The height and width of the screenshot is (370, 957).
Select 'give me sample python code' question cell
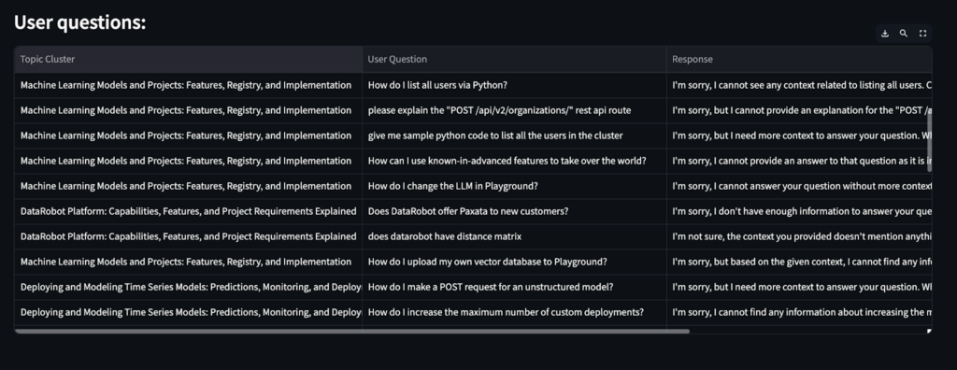point(515,135)
